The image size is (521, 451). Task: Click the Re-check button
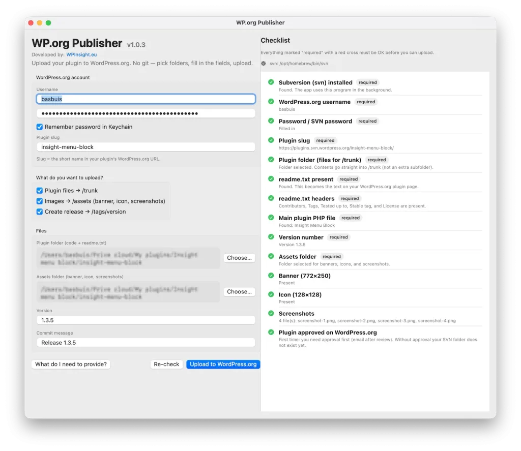pyautogui.click(x=166, y=365)
